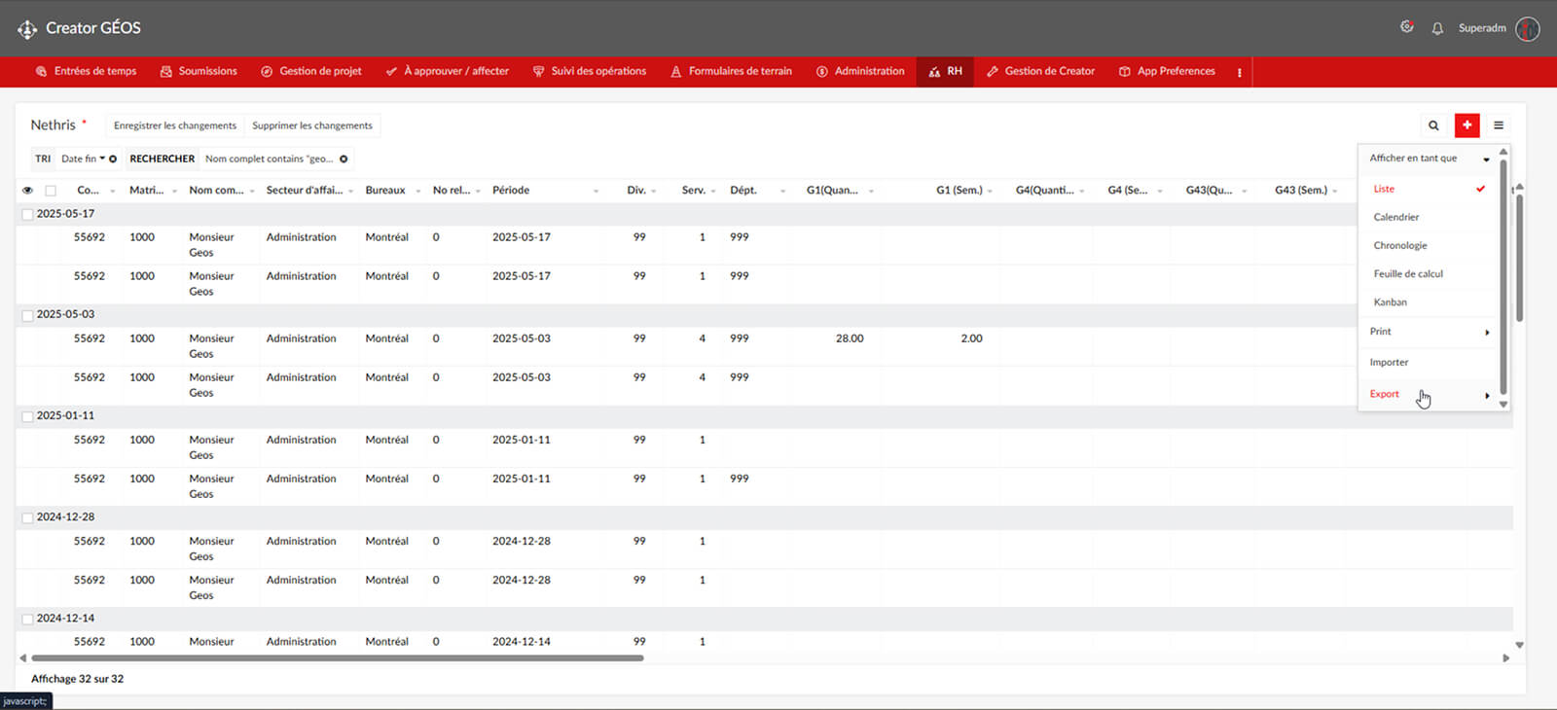Open Suivi des opérations tab
Screen dimensions: 1557x710
click(590, 72)
